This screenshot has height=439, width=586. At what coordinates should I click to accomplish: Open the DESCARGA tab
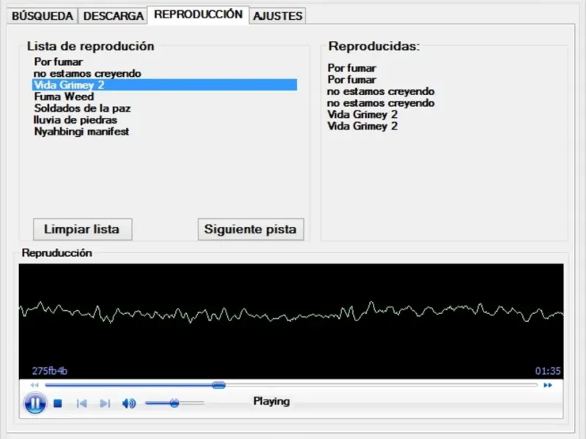click(114, 16)
